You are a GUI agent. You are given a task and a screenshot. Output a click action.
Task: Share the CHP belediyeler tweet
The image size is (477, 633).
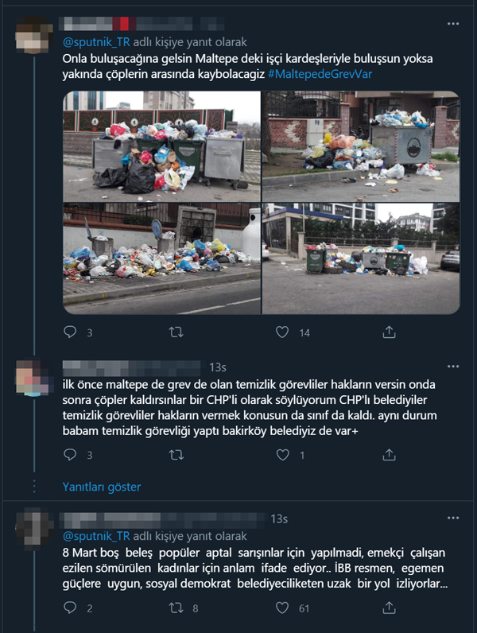(389, 455)
